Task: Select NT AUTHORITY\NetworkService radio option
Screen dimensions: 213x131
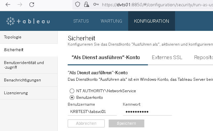Action: 72,91
